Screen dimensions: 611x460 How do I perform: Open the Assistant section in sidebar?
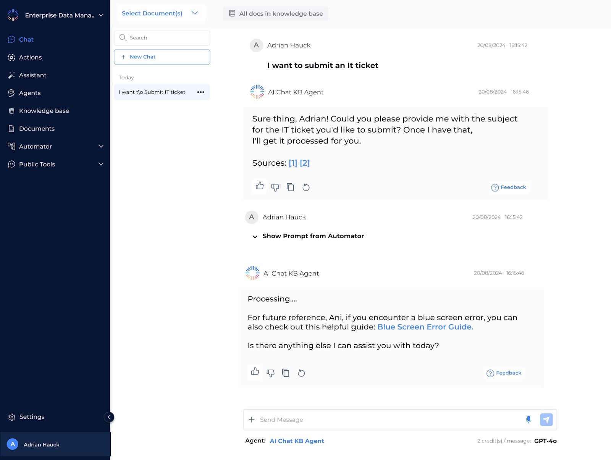(32, 75)
